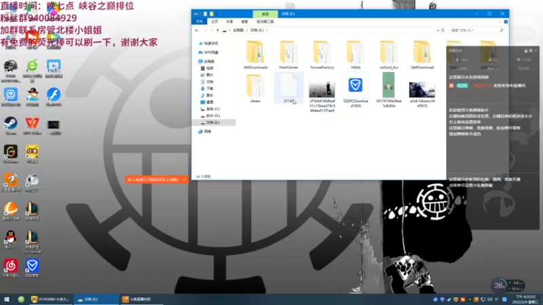Refresh the Explorer folder view
543x305 pixels.
point(443,30)
